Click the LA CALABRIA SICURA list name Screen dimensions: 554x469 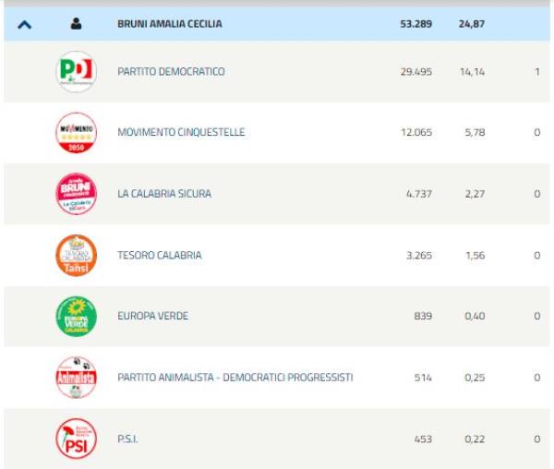164,194
